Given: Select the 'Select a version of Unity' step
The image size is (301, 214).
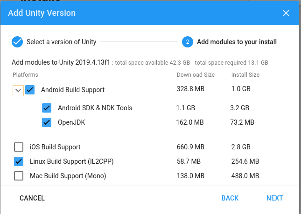Looking at the screenshot, I should pos(61,42).
